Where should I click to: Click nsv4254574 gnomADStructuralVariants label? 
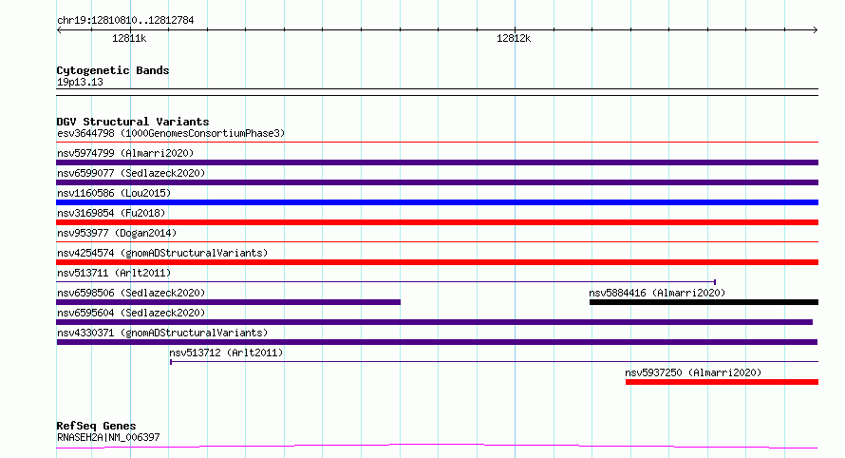click(162, 253)
